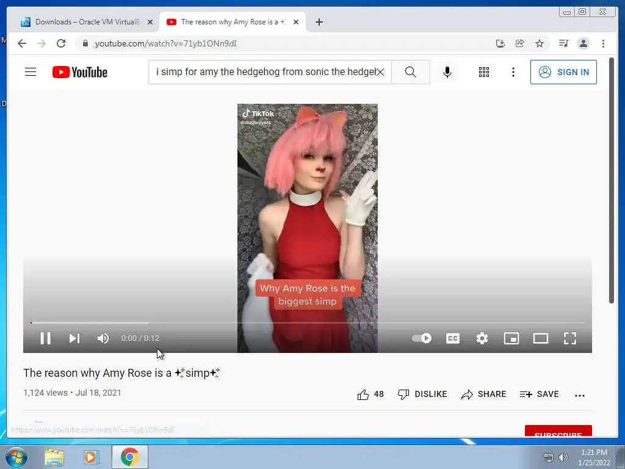
Task: Toggle the autoplay switch
Action: point(422,338)
